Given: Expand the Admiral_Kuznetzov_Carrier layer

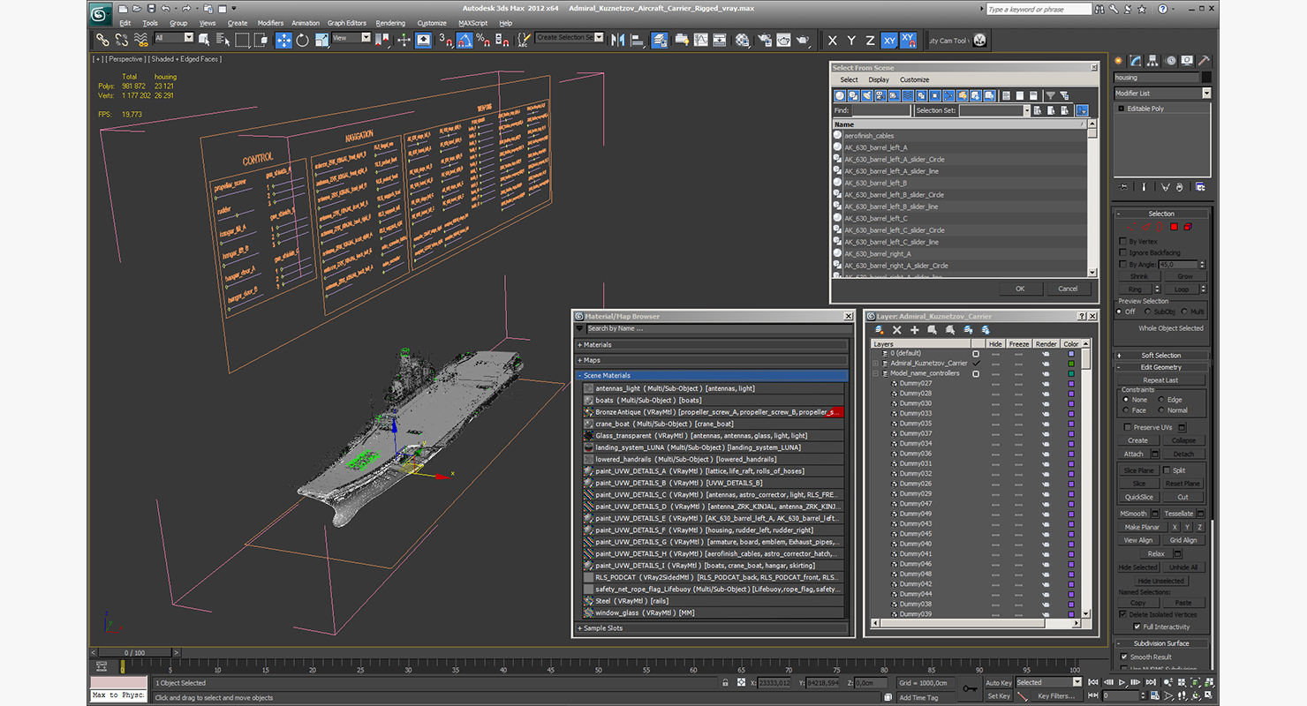Looking at the screenshot, I should (x=875, y=364).
